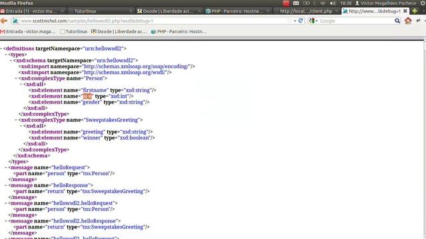Close the Entrada tab
The height and width of the screenshot is (239, 426).
(62, 11)
